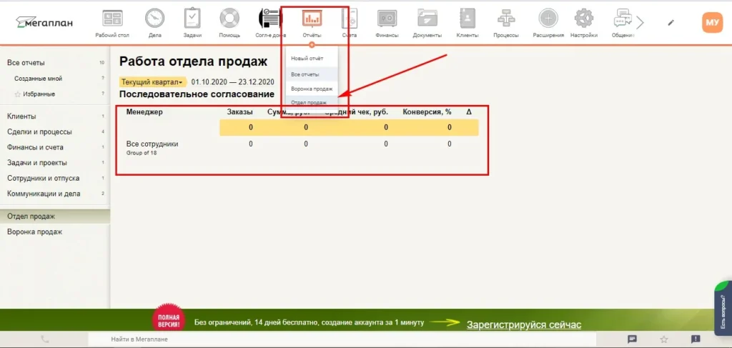Click the Δ column header
Viewport: 732px width, 348px height.
pos(469,112)
